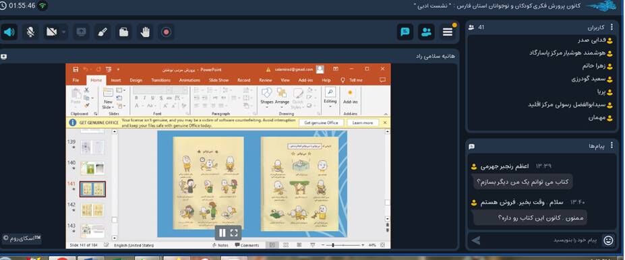This screenshot has width=625, height=260.
Task: Open the hamburger main menu
Action: click(x=448, y=32)
